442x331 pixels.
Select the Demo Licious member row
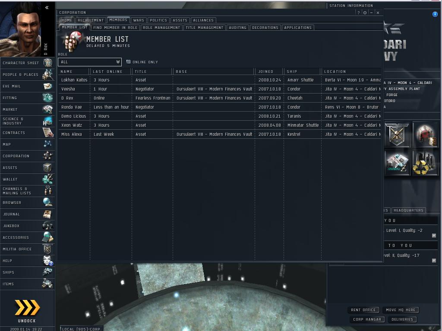coord(220,116)
